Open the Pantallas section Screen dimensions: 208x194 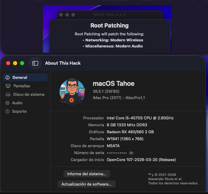pyautogui.click(x=25, y=86)
